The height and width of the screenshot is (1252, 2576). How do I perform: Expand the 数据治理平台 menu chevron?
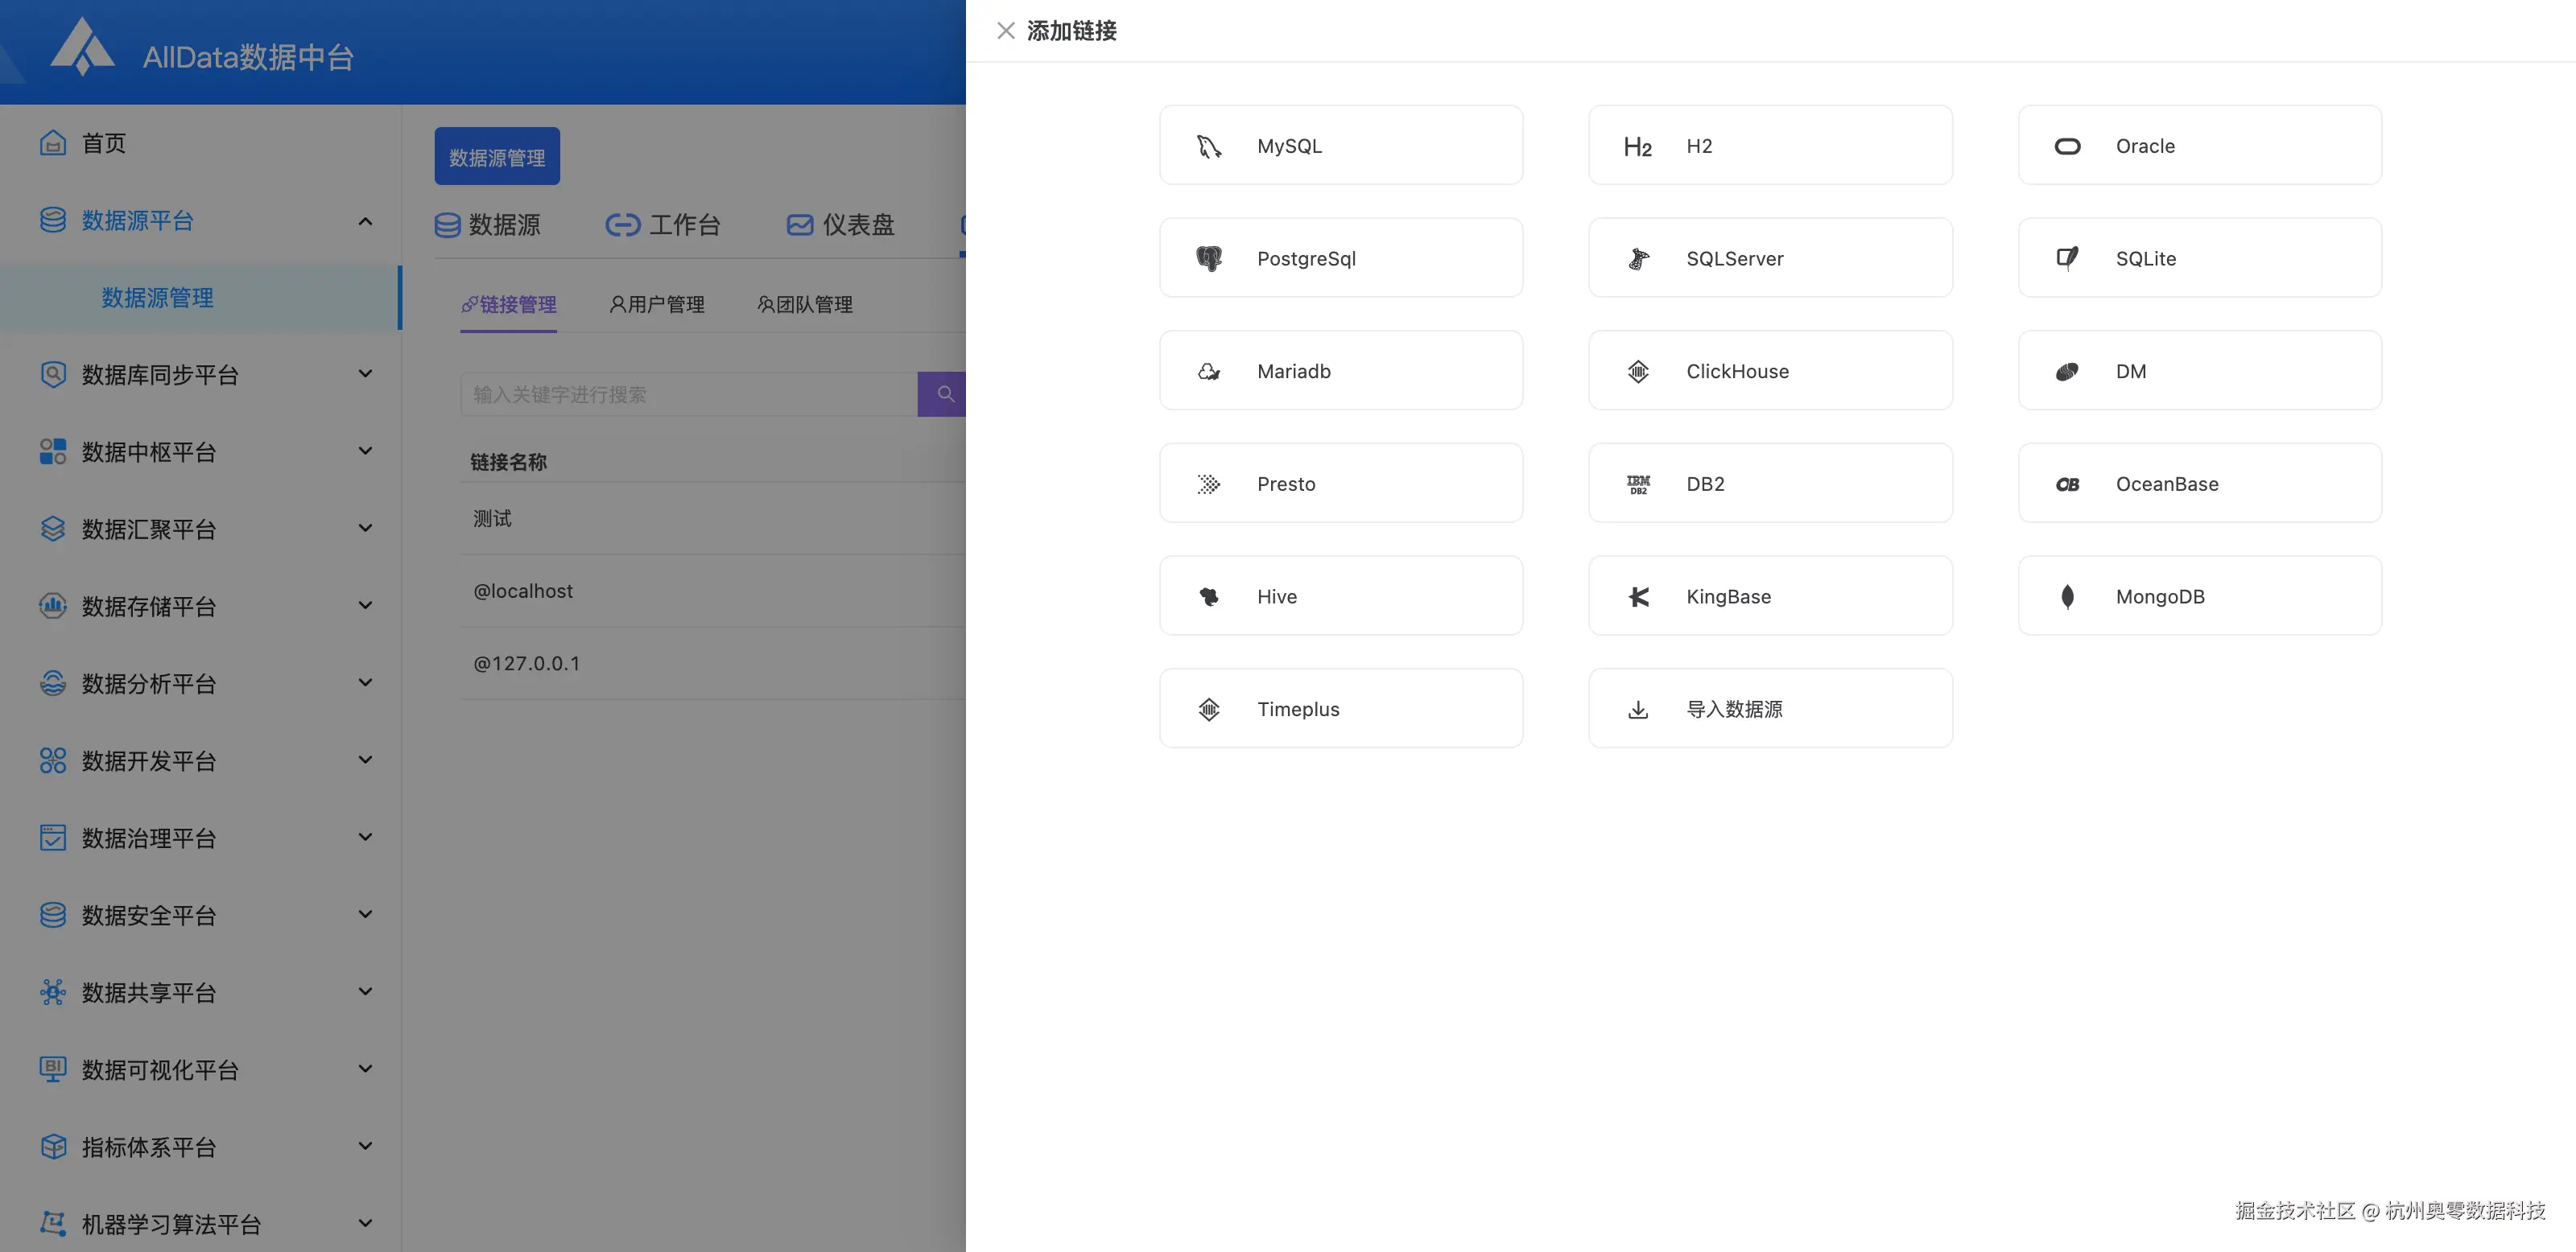coord(365,838)
